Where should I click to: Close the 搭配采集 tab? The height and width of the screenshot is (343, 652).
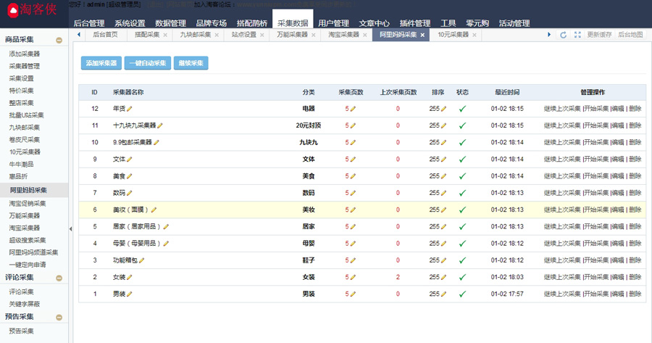pos(165,35)
